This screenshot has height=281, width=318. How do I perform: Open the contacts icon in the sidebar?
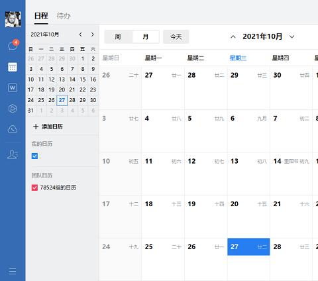[x=13, y=154]
